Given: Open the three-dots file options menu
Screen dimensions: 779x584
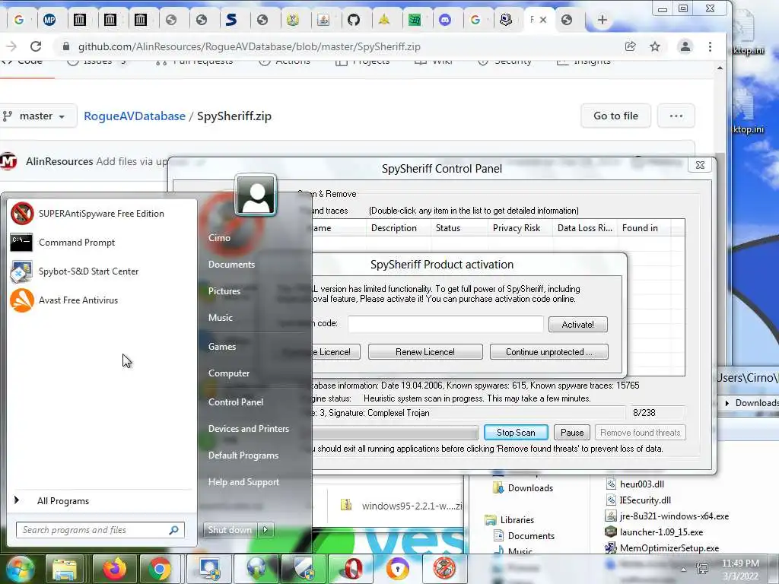Looking at the screenshot, I should click(x=676, y=116).
